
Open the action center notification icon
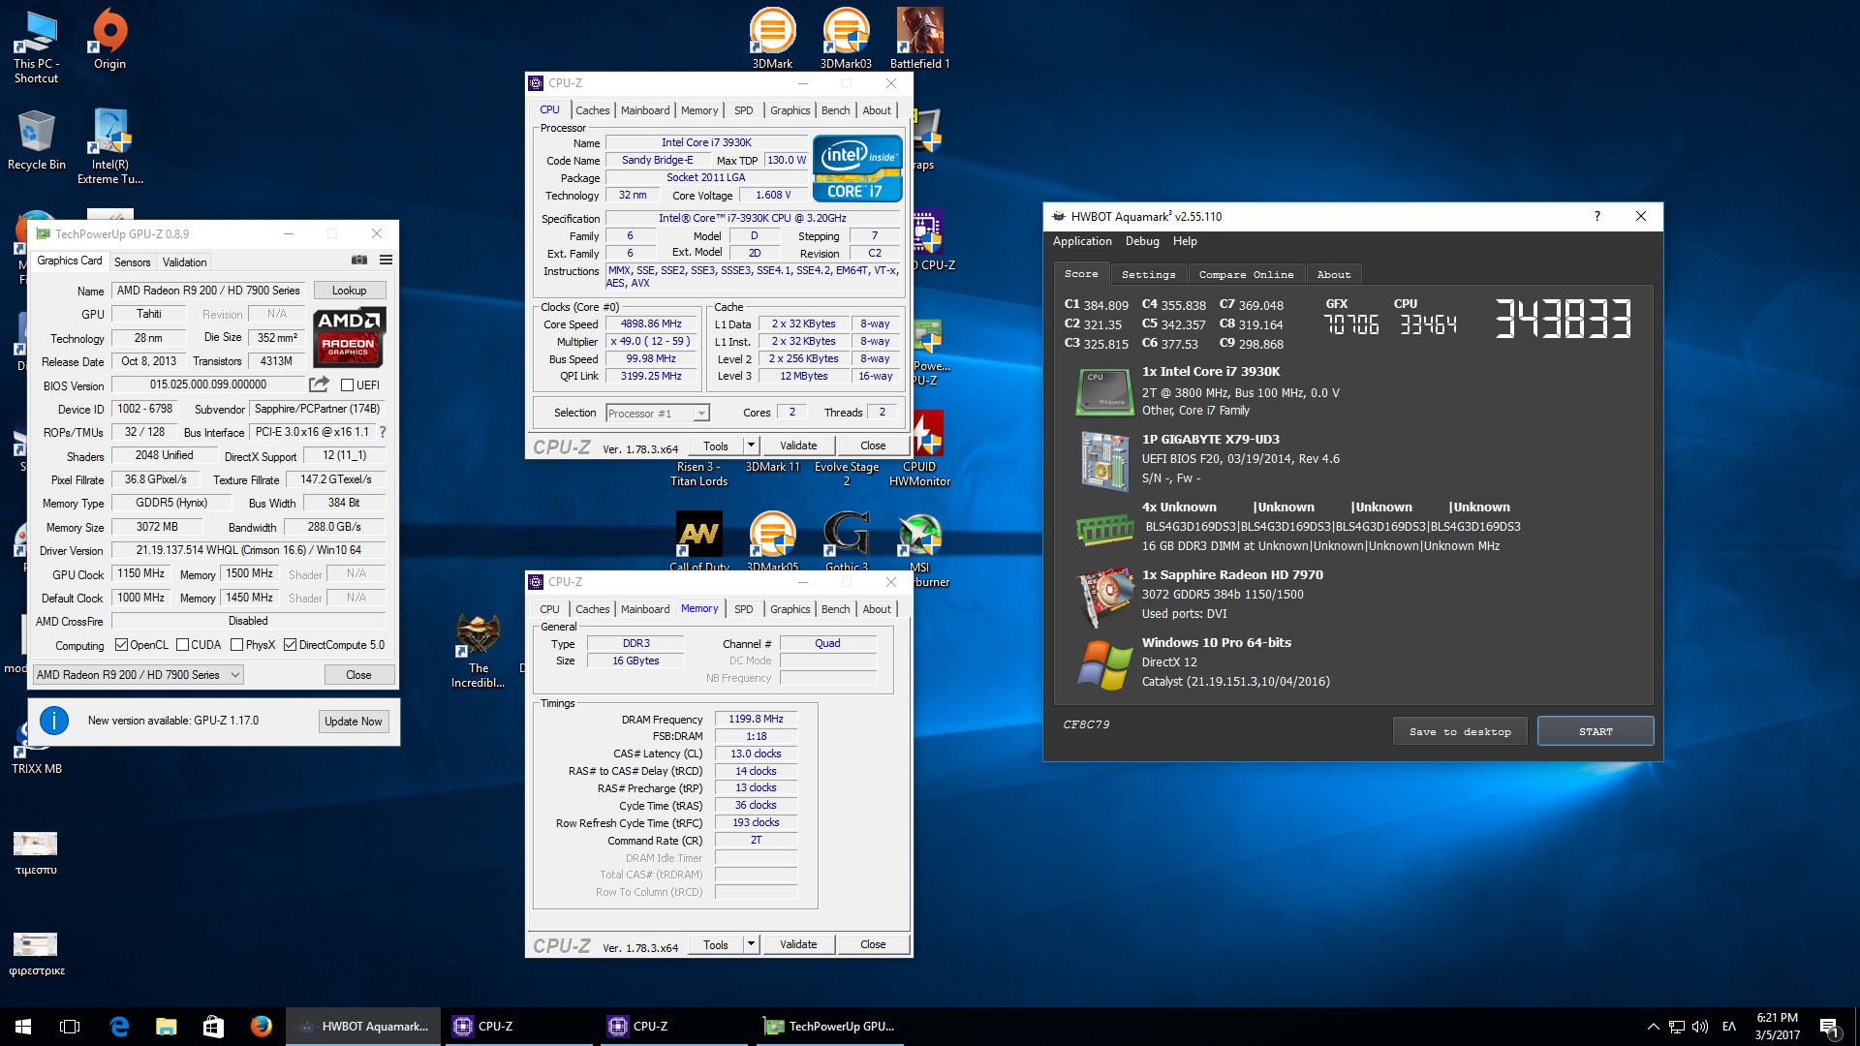[1829, 1027]
